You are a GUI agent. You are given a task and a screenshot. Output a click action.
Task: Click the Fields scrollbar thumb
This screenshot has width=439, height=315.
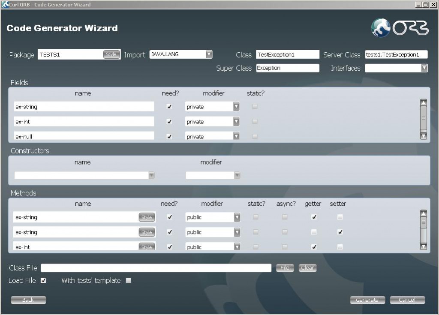(x=424, y=118)
